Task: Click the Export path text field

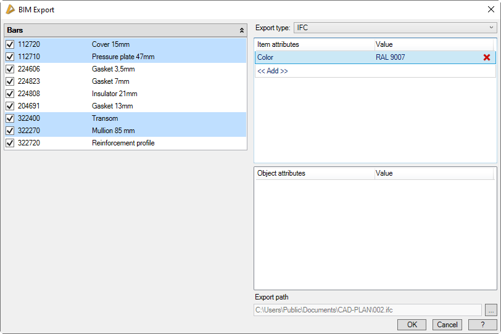Action: (367, 309)
